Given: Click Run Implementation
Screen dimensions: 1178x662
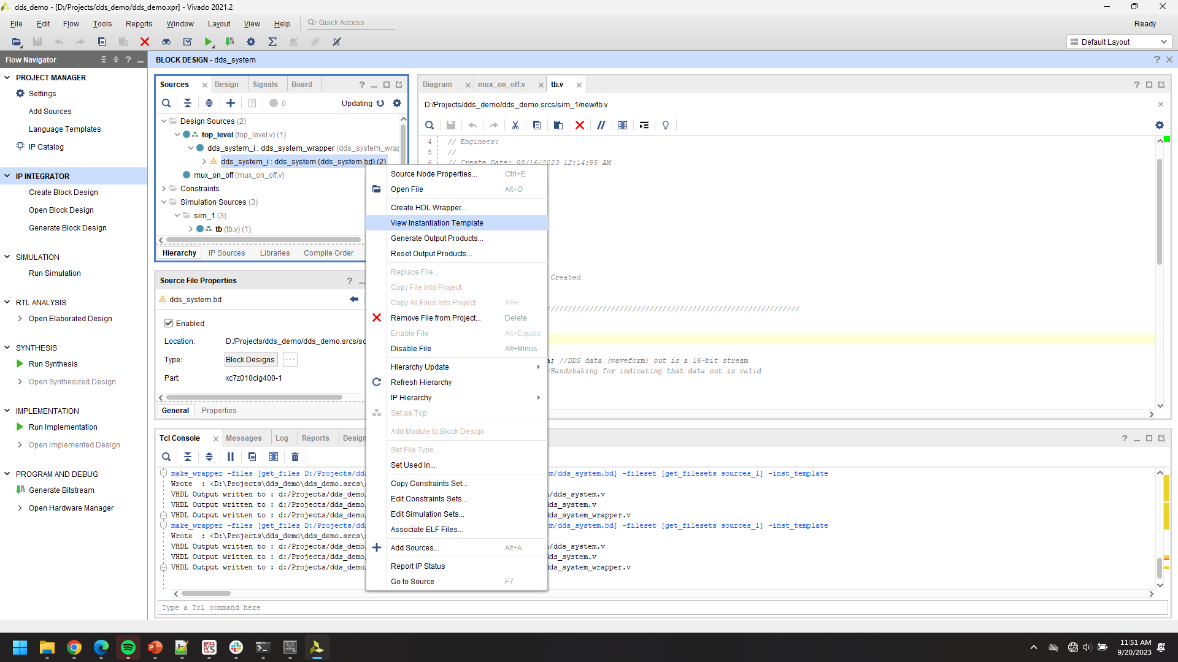Looking at the screenshot, I should pyautogui.click(x=63, y=427).
